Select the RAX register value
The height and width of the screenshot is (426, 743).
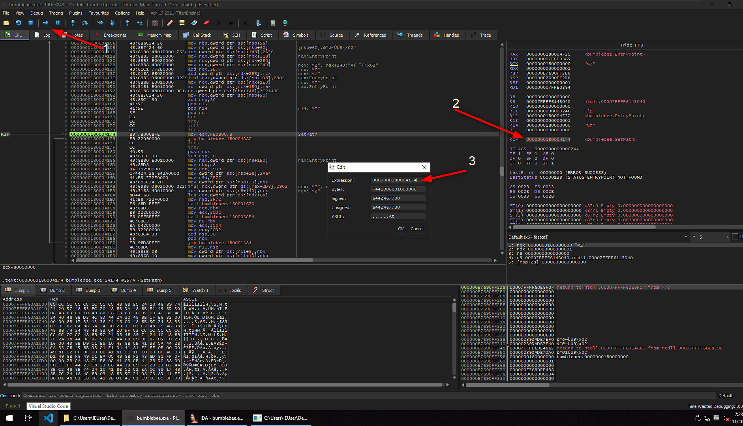[x=548, y=54]
